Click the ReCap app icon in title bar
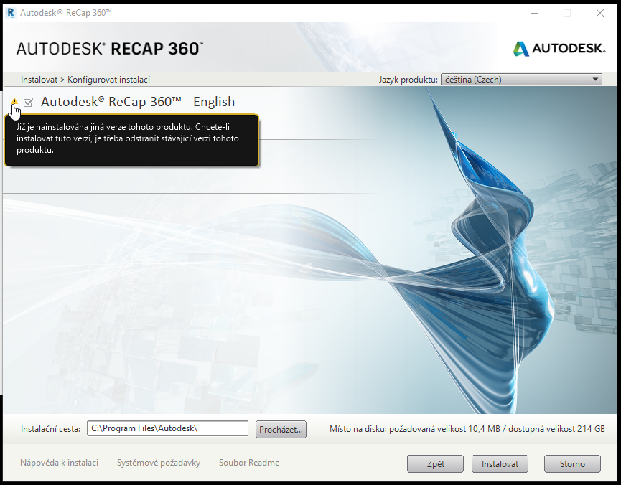Viewport: 621px width, 485px height. coord(10,13)
